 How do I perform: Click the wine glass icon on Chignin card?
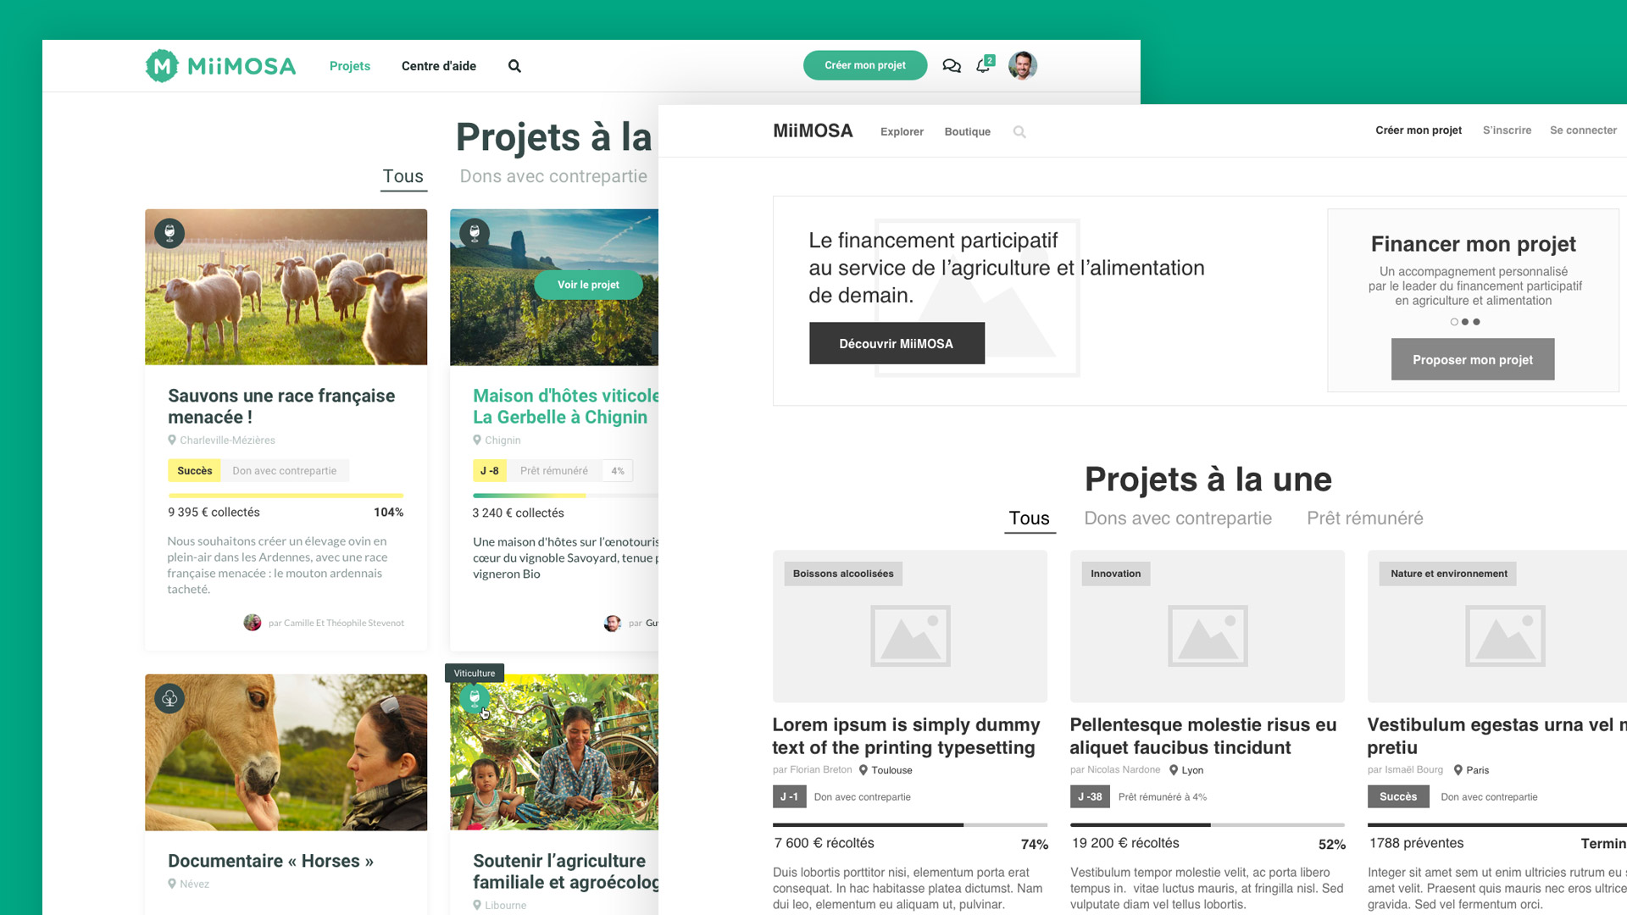475,233
